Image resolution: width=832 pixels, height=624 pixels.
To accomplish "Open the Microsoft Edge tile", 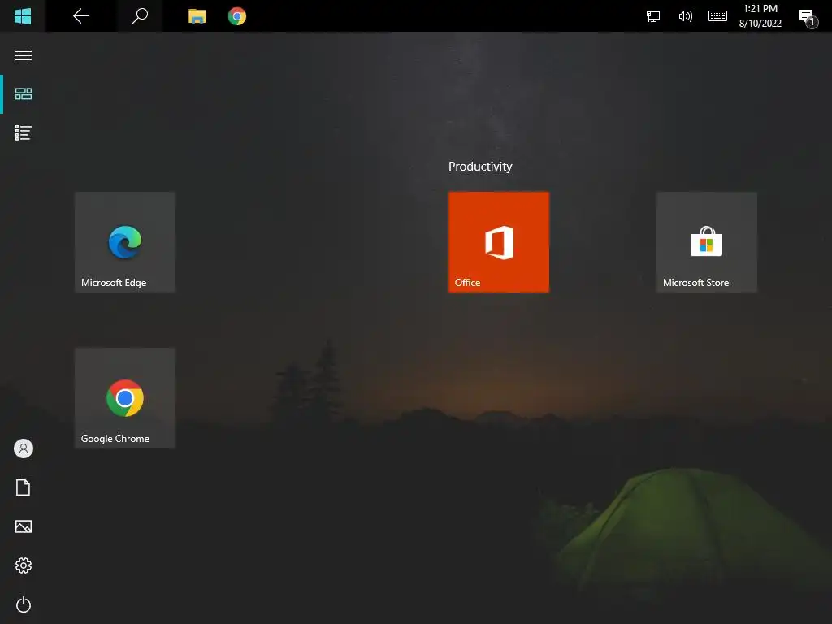I will point(125,242).
